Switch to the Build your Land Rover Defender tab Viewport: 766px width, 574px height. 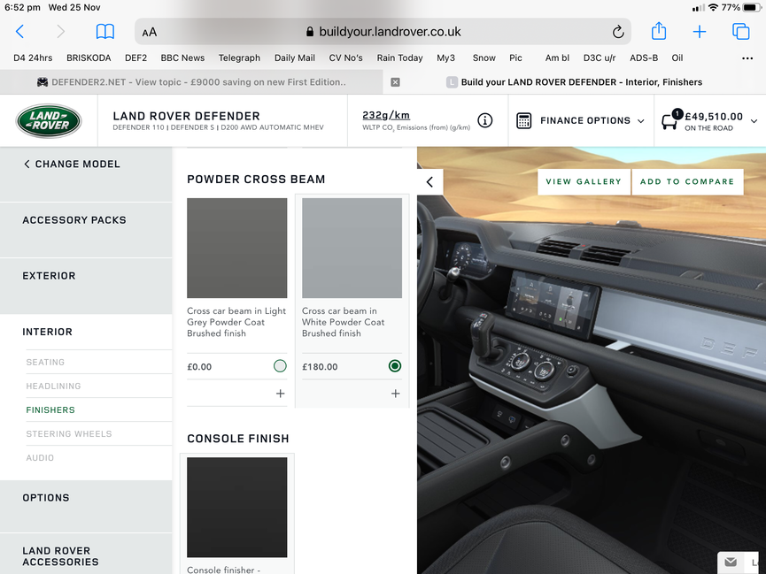click(575, 82)
